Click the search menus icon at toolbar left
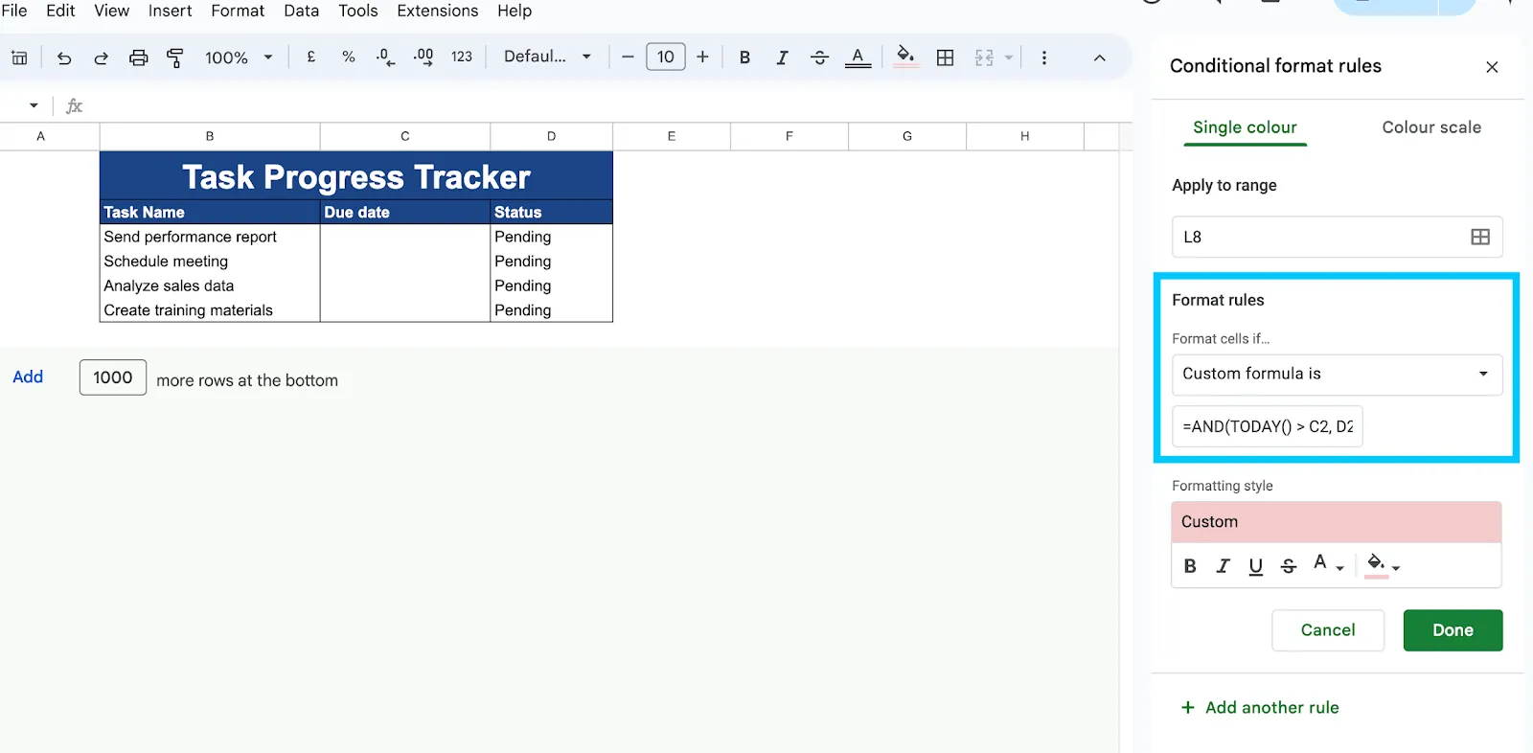 click(x=19, y=57)
